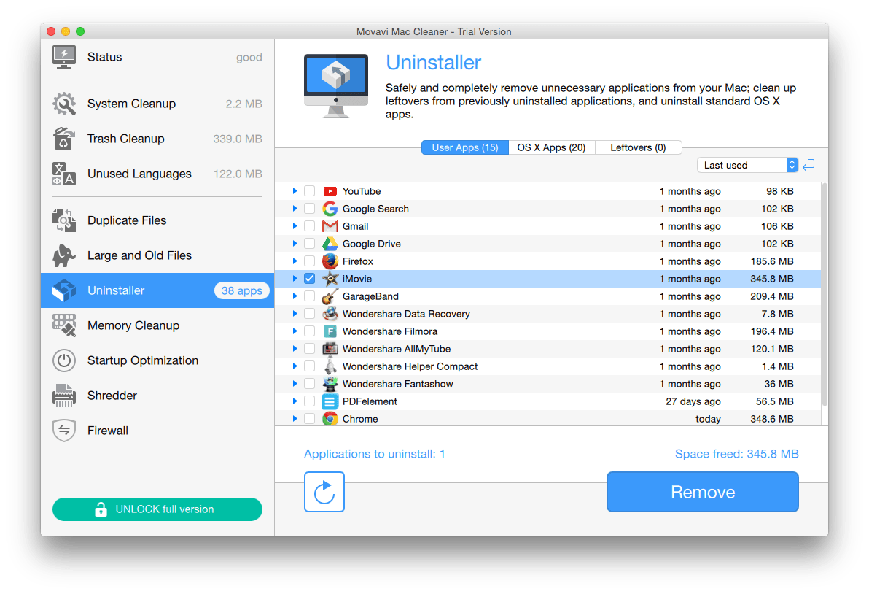
Task: Click the Wondershare AllMyTube icon
Action: coord(330,349)
